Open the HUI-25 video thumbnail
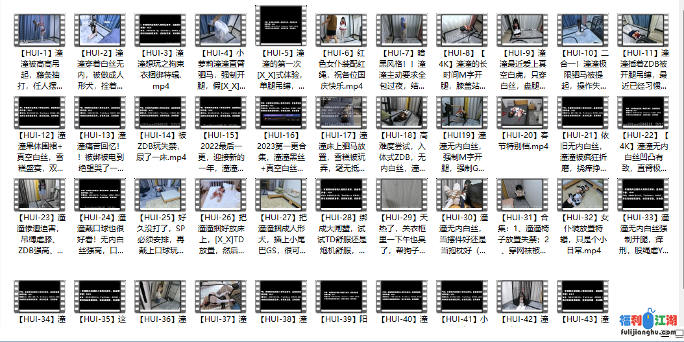 [x=162, y=196]
